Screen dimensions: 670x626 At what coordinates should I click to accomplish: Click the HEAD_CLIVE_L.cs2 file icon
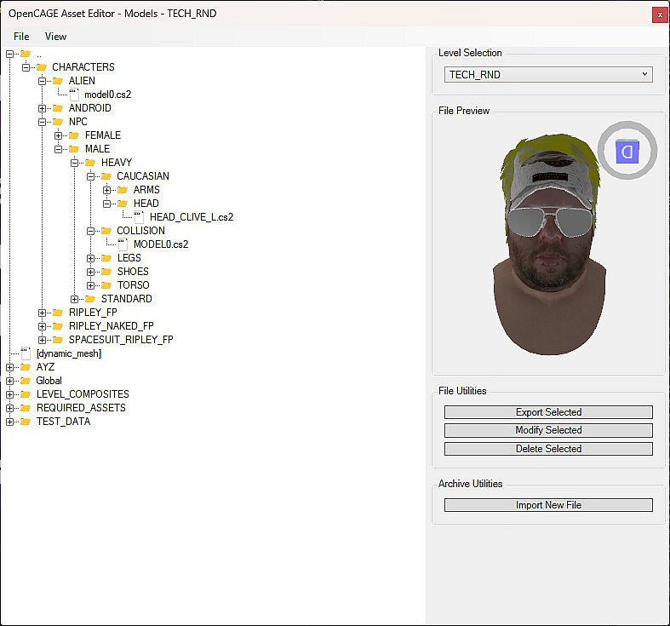139,217
